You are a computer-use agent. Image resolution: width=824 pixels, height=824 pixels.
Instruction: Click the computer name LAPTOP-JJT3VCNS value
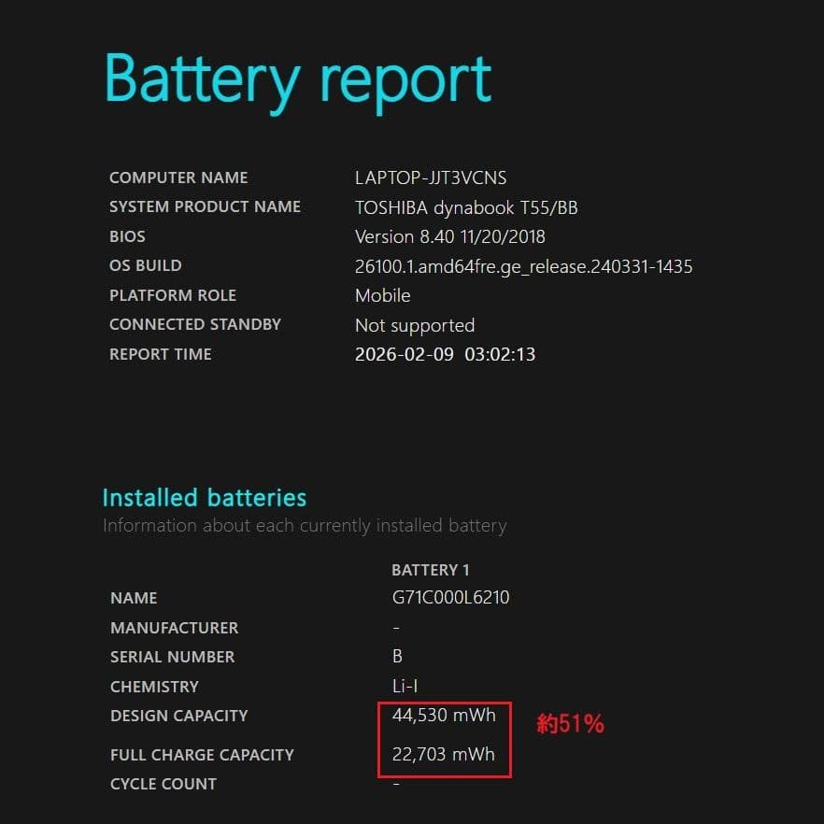click(x=431, y=178)
